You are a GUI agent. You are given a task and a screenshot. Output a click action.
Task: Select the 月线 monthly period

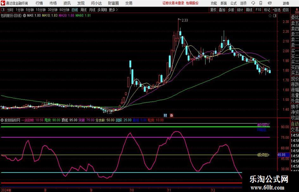coord(92,10)
